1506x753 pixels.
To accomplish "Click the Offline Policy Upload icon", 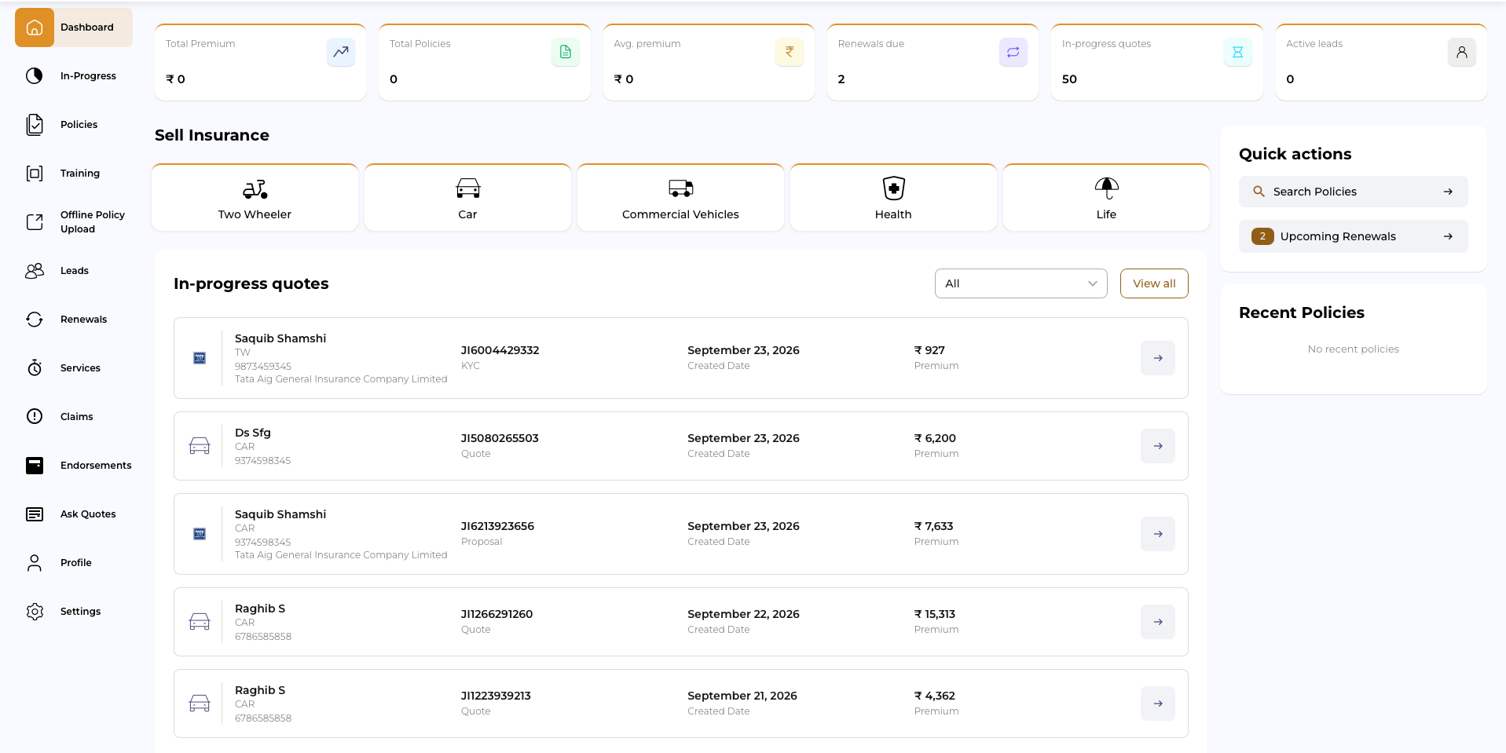I will pos(35,222).
